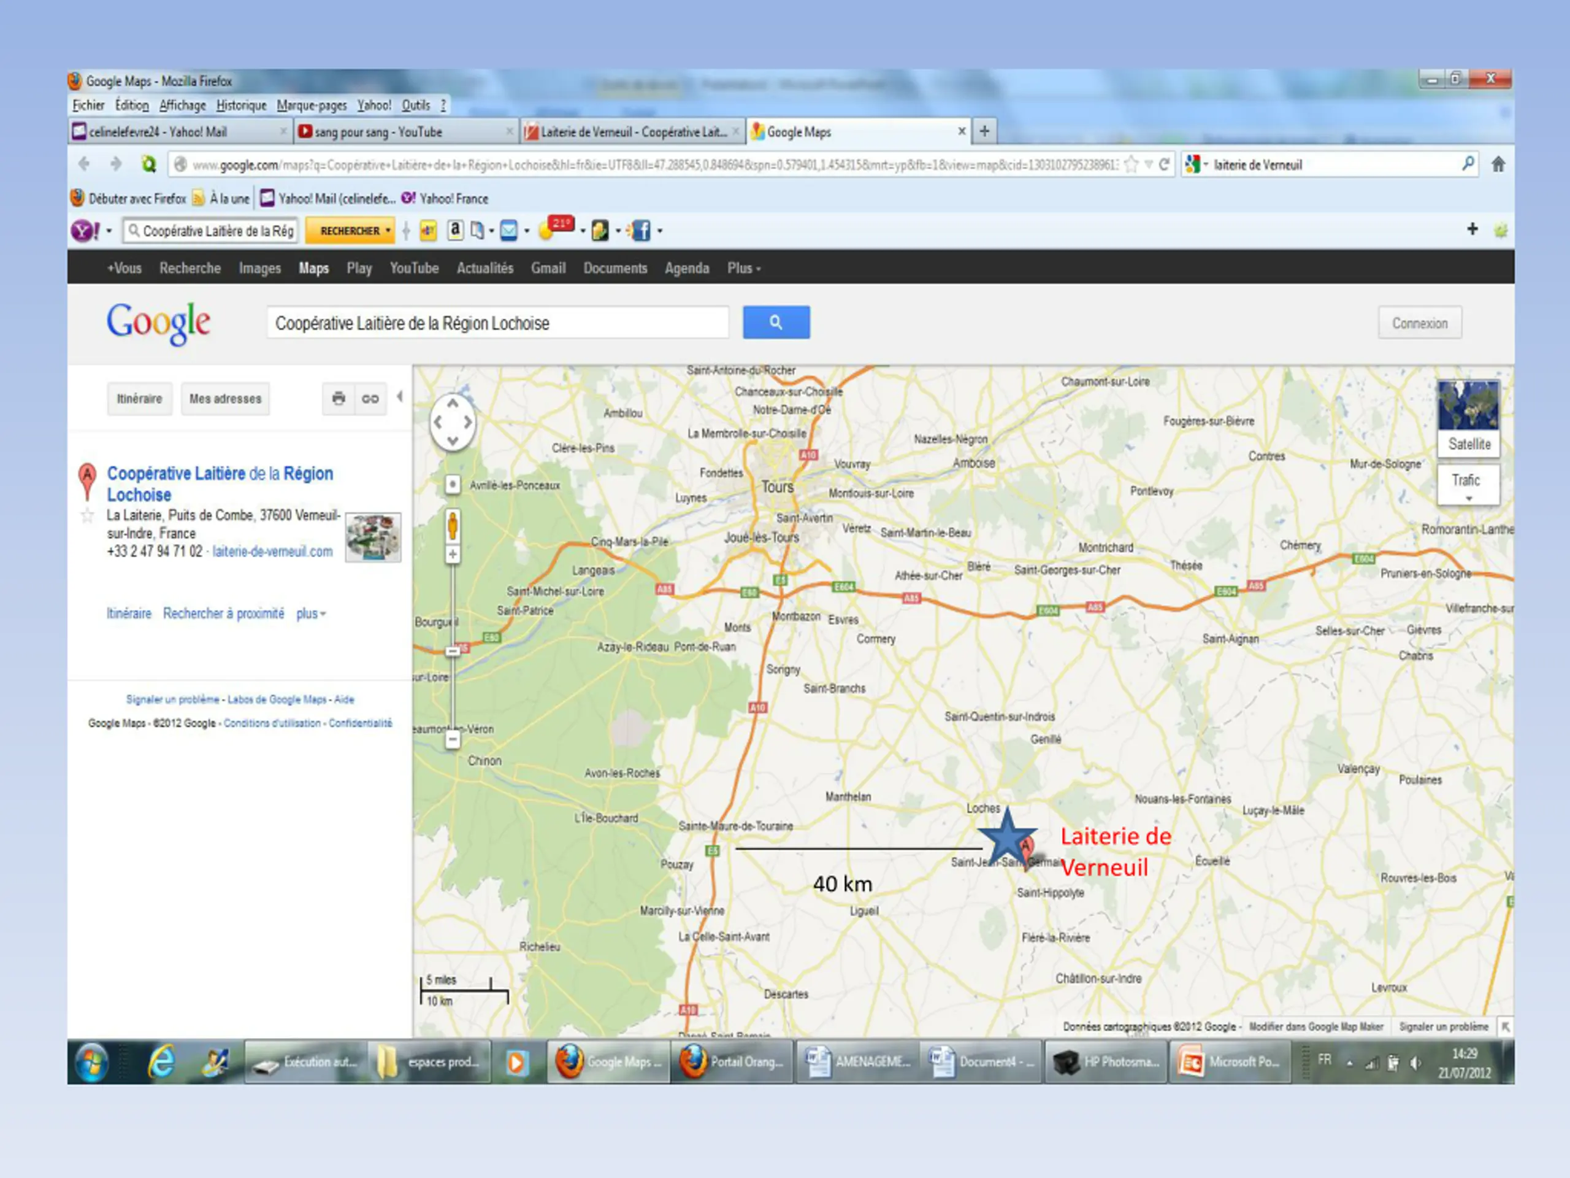This screenshot has height=1178, width=1570.
Task: Open the dairy business photo thumbnail
Action: pos(373,537)
